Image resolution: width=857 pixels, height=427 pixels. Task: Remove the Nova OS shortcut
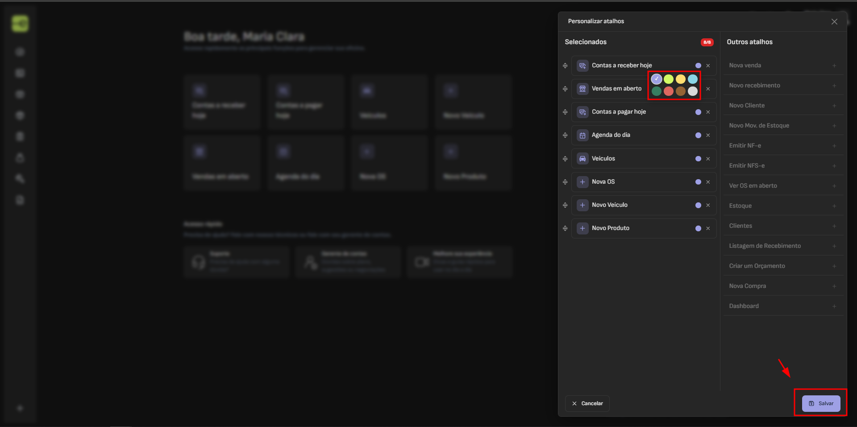click(x=708, y=182)
